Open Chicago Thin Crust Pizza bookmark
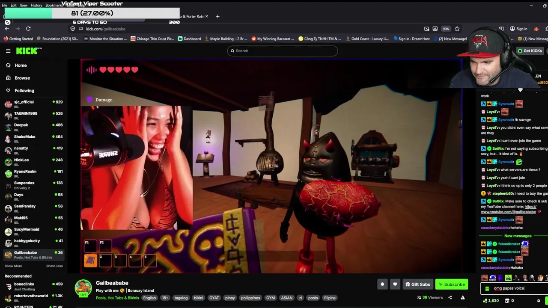Screen dimensions: 548x308 coord(152,39)
